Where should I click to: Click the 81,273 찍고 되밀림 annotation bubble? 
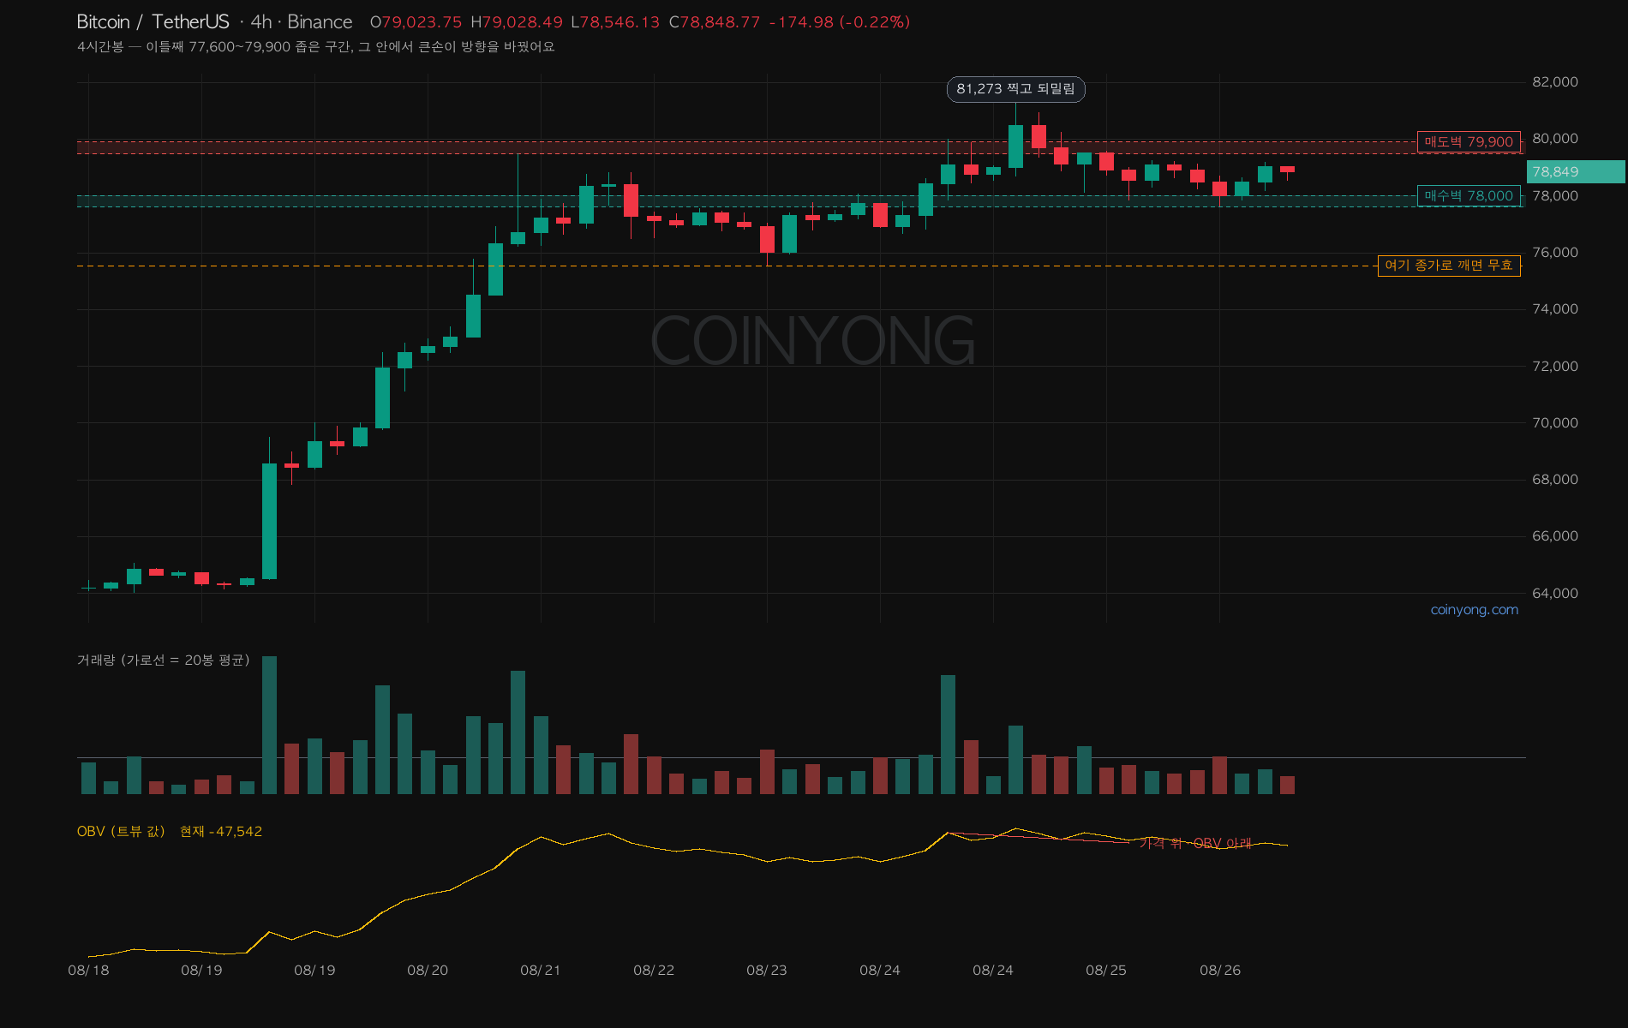(x=1015, y=89)
